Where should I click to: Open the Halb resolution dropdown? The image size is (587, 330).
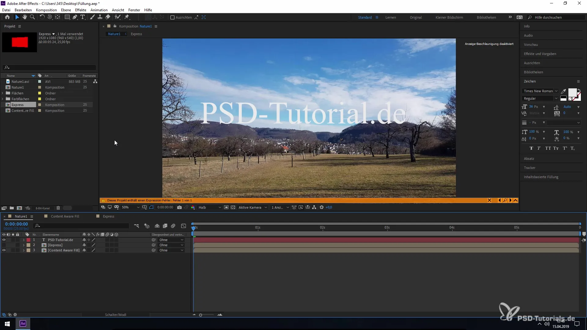point(210,207)
